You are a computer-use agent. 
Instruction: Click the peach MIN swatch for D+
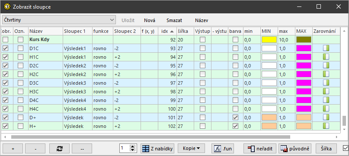pos(269,118)
